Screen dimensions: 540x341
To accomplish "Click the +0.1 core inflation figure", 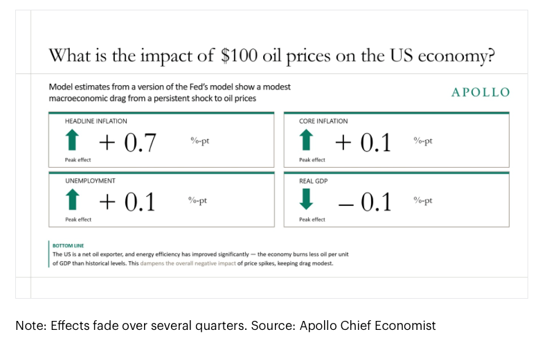I will point(363,142).
